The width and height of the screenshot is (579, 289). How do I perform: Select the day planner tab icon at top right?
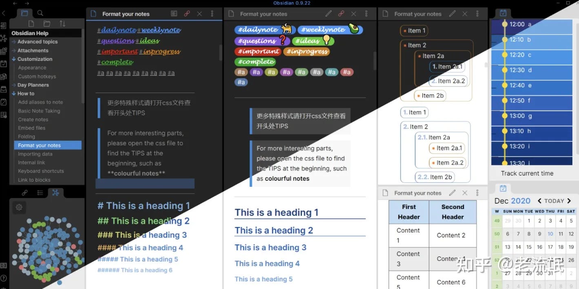pyautogui.click(x=503, y=13)
